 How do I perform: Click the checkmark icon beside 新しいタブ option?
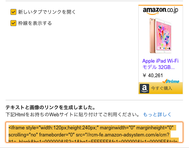click(13, 12)
